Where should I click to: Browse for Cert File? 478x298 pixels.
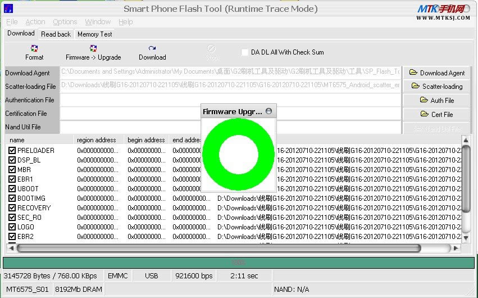437,114
